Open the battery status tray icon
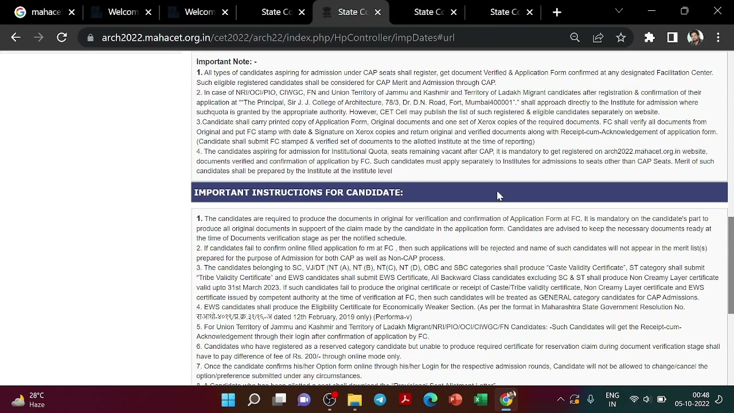The width and height of the screenshot is (734, 413). 661,400
